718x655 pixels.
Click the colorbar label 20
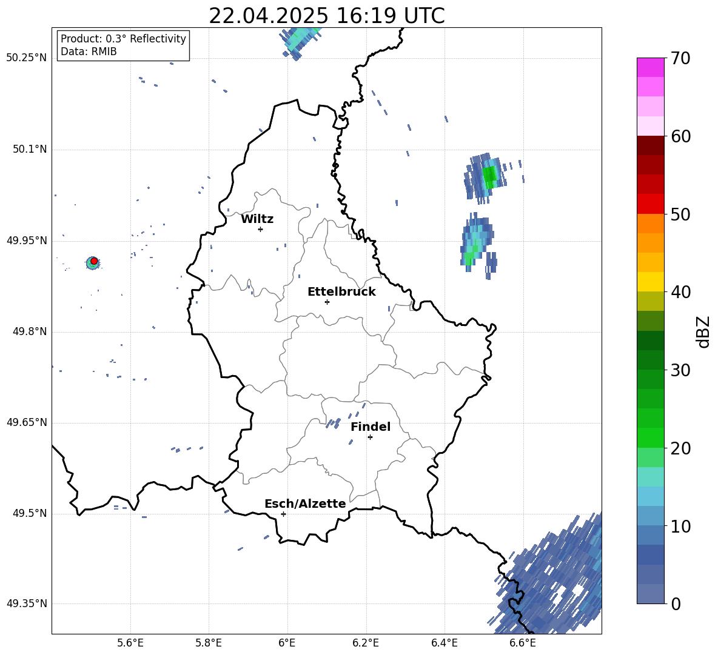pos(680,448)
